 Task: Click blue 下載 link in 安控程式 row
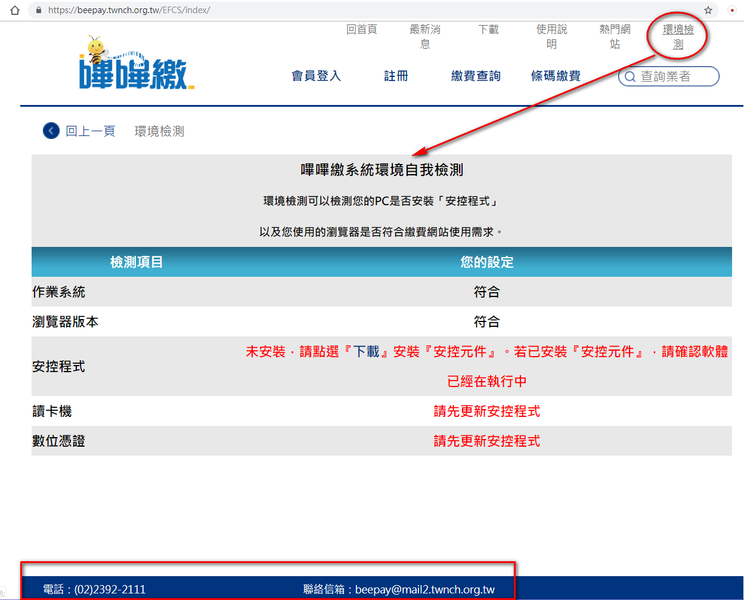(366, 352)
